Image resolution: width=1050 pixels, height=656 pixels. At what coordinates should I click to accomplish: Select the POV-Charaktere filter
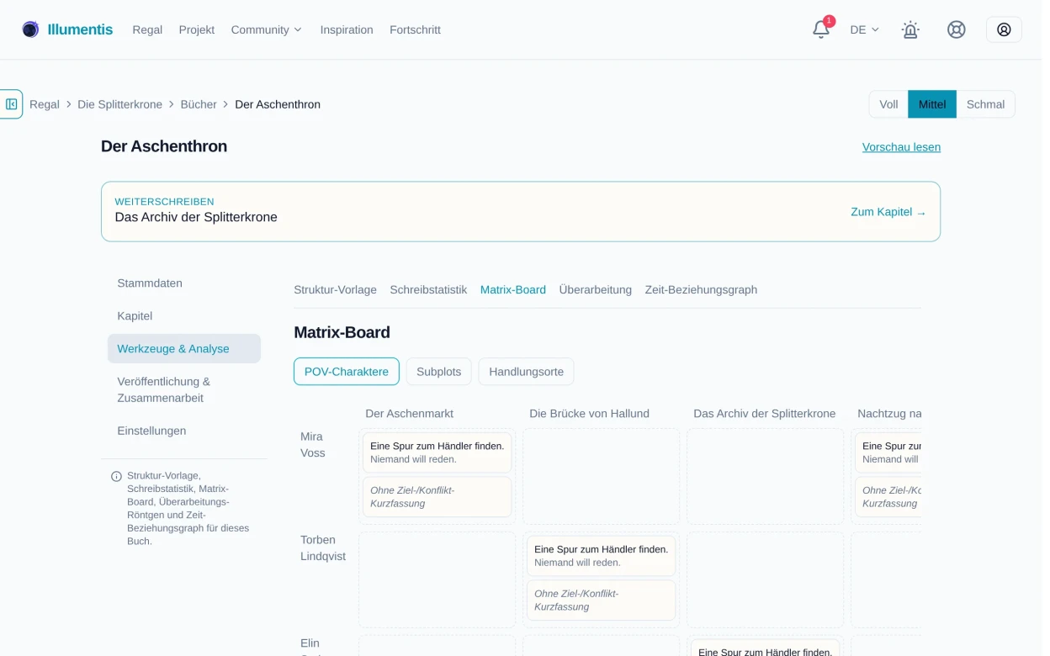[347, 372]
